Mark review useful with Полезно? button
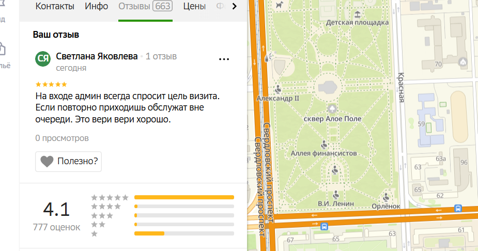The width and height of the screenshot is (478, 251). click(68, 162)
